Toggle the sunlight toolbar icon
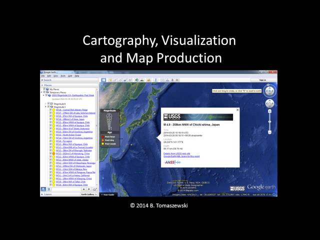320x240 pixels. pos(142,80)
